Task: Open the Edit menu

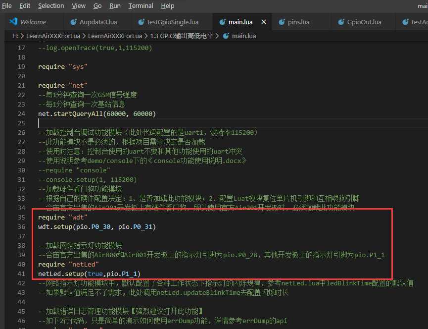Action: [25, 6]
